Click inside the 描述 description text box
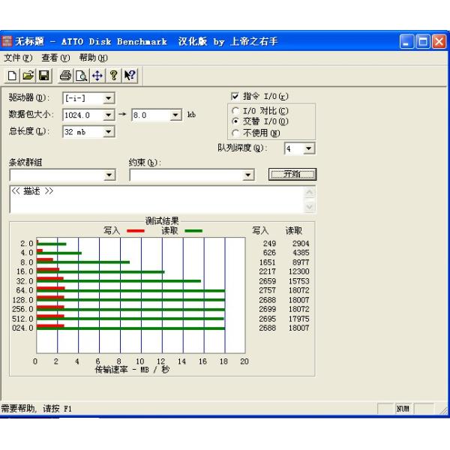450x450 pixels. pyautogui.click(x=150, y=199)
